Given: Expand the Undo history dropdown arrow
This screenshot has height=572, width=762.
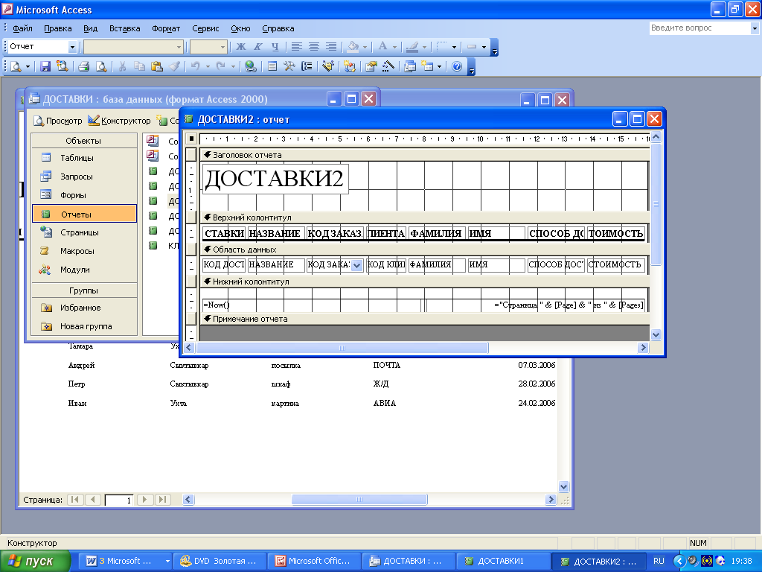Looking at the screenshot, I should pos(208,66).
